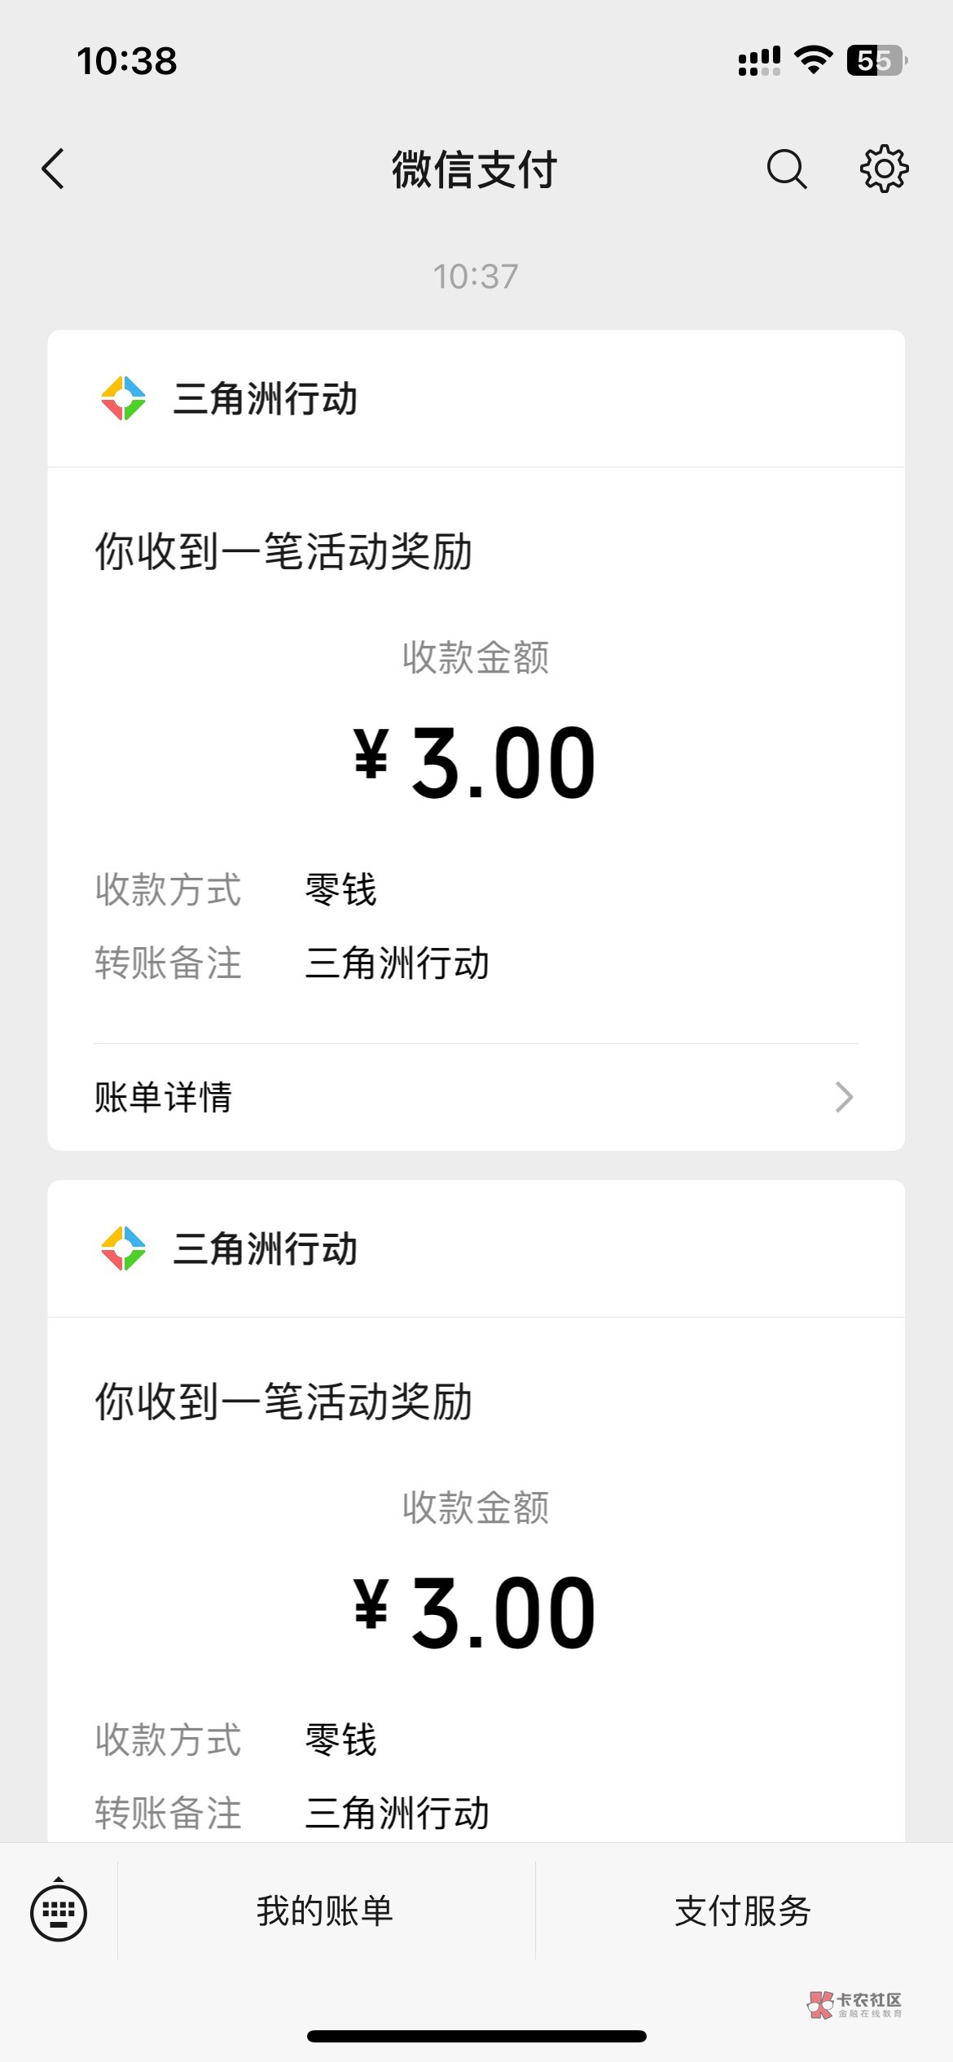Tap the first ¥3.00 amount
This screenshot has width=953, height=2062.
click(x=476, y=763)
